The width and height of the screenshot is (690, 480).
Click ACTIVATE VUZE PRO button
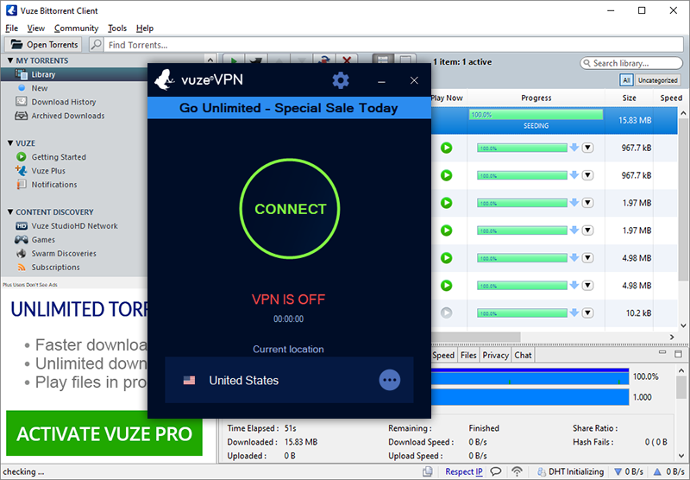click(104, 433)
